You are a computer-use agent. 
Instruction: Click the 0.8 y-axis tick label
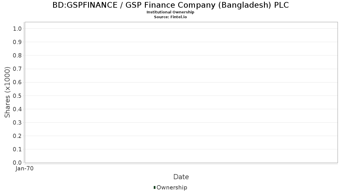(x=17, y=55)
